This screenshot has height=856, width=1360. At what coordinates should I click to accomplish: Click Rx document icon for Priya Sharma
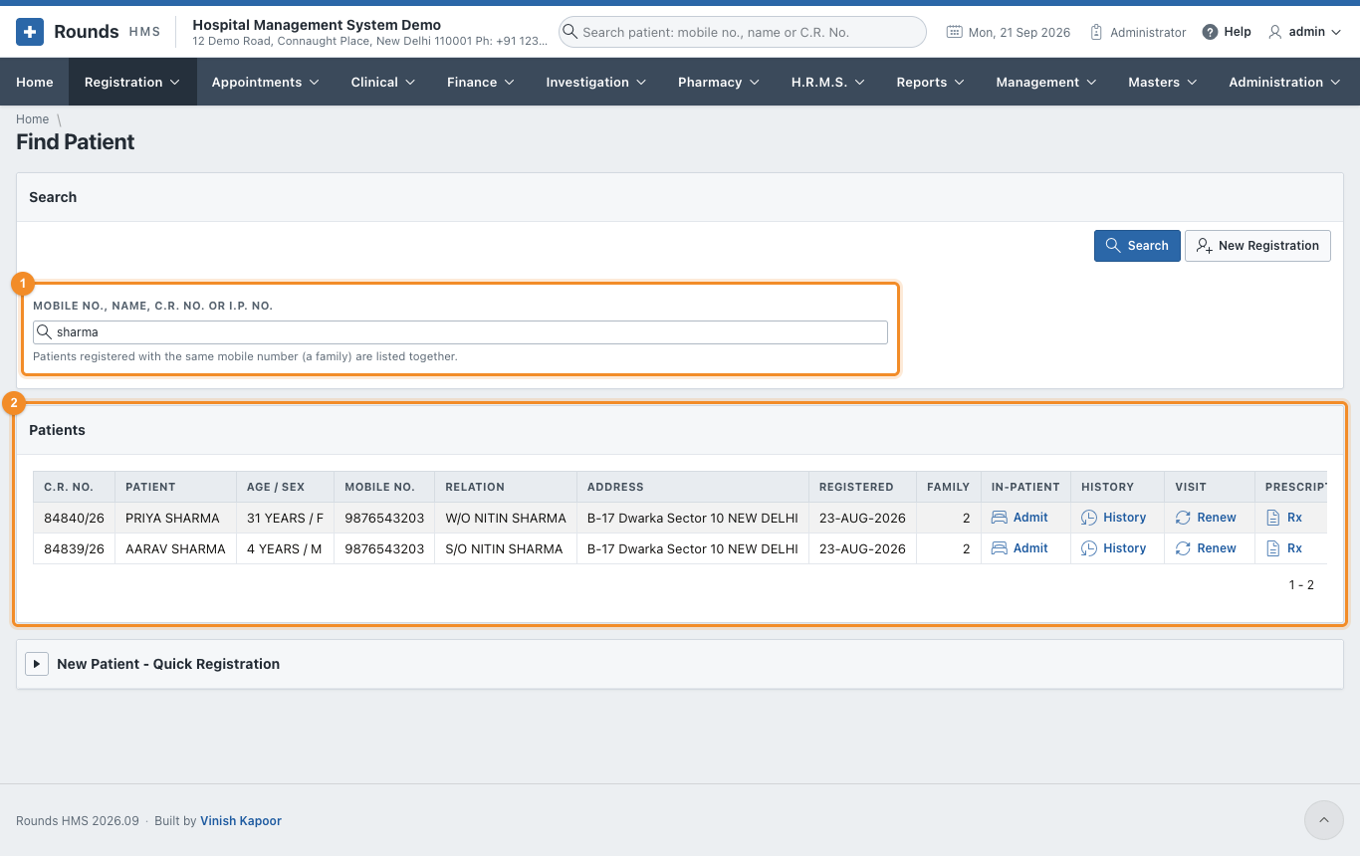tap(1272, 518)
